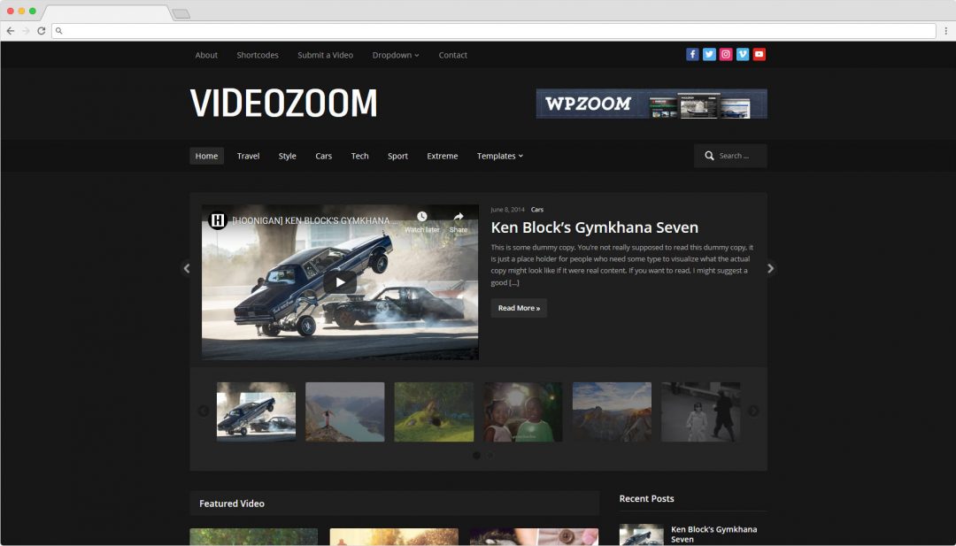Open the Facebook social icon

692,55
